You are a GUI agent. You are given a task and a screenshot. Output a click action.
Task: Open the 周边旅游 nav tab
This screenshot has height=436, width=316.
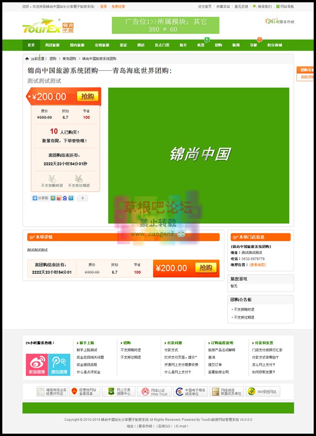[x=52, y=45]
